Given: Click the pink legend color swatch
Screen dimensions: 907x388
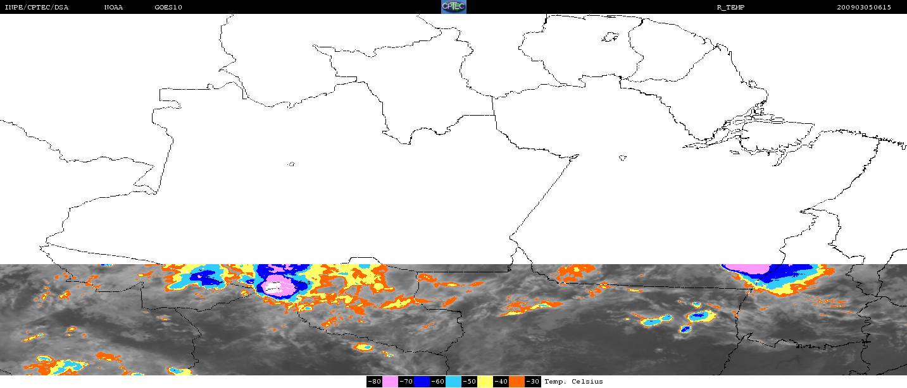Looking at the screenshot, I should tap(390, 382).
